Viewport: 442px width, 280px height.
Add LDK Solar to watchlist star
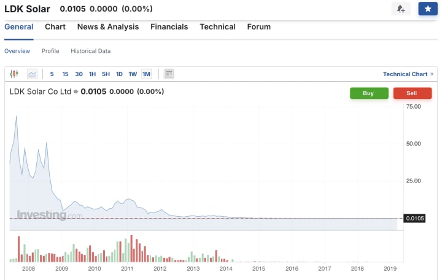coord(428,9)
